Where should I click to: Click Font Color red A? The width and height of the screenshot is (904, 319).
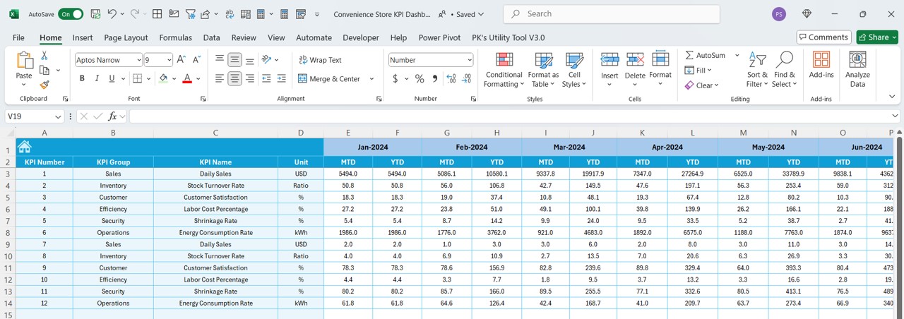tap(187, 78)
